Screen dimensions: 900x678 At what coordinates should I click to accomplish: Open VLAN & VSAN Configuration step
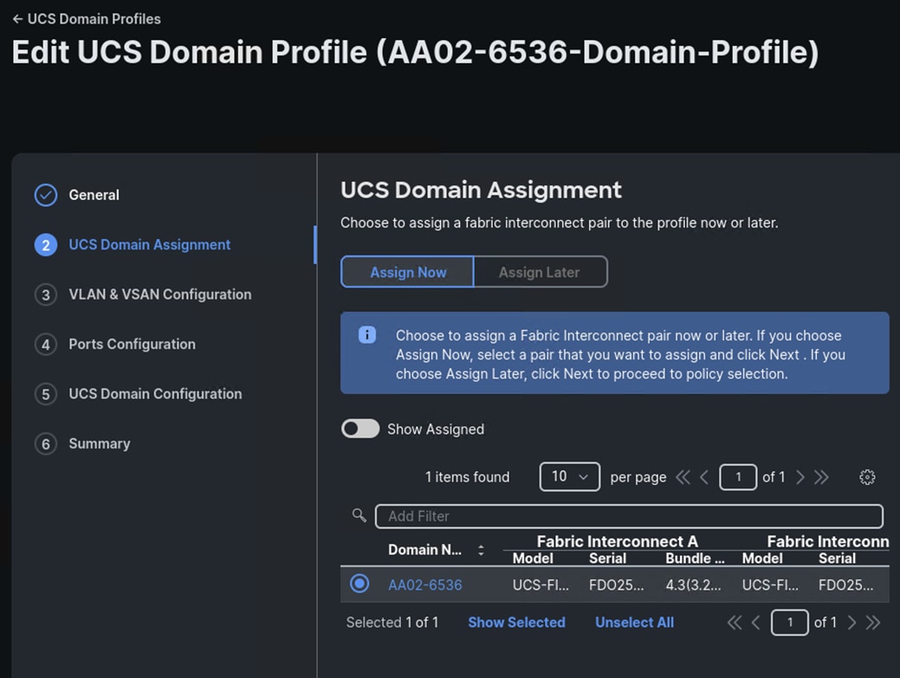[160, 294]
